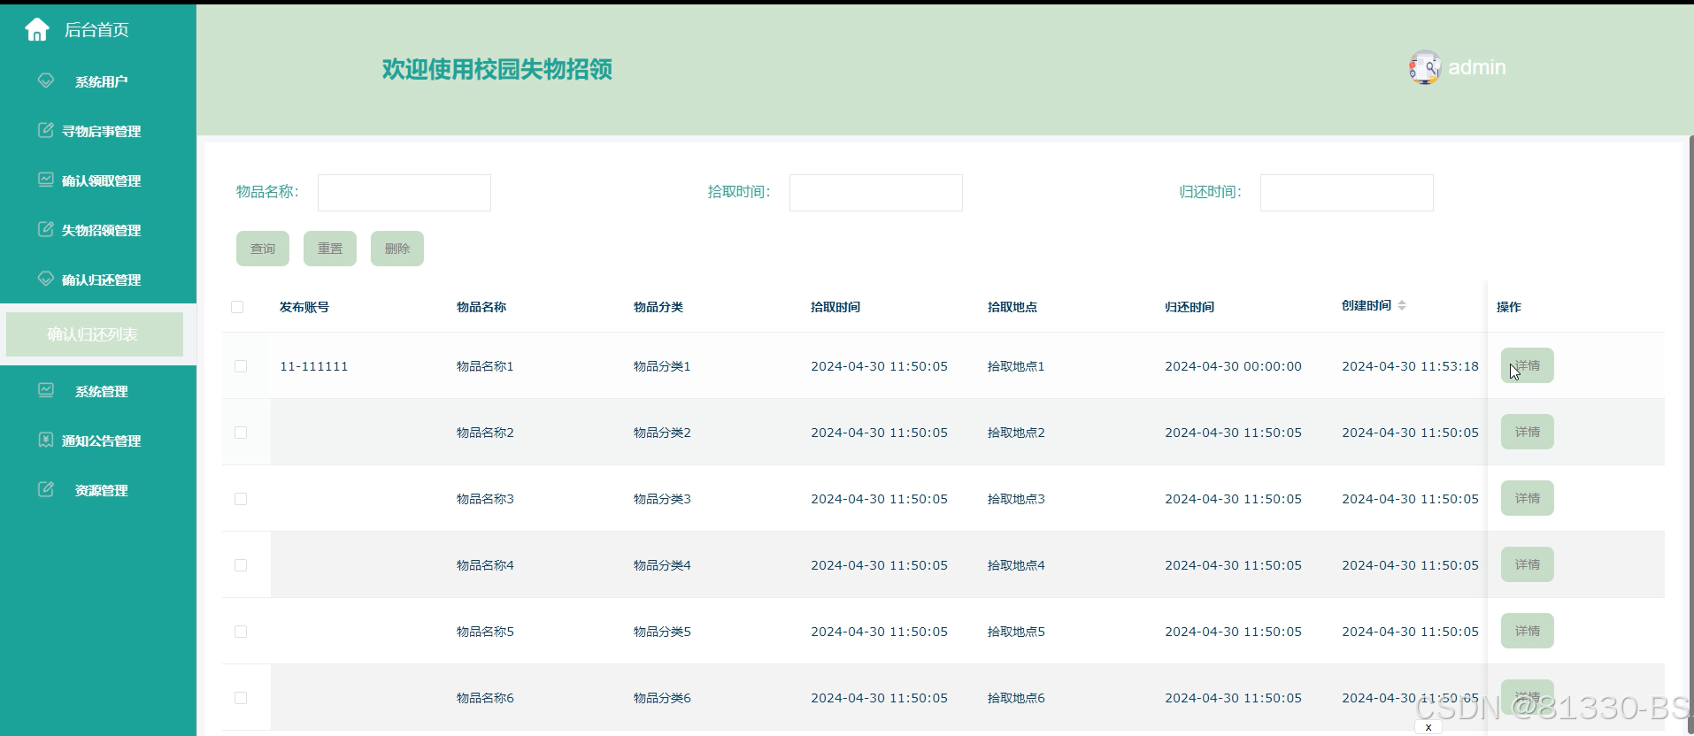Focus the 归还时间 input field

pos(1347,193)
